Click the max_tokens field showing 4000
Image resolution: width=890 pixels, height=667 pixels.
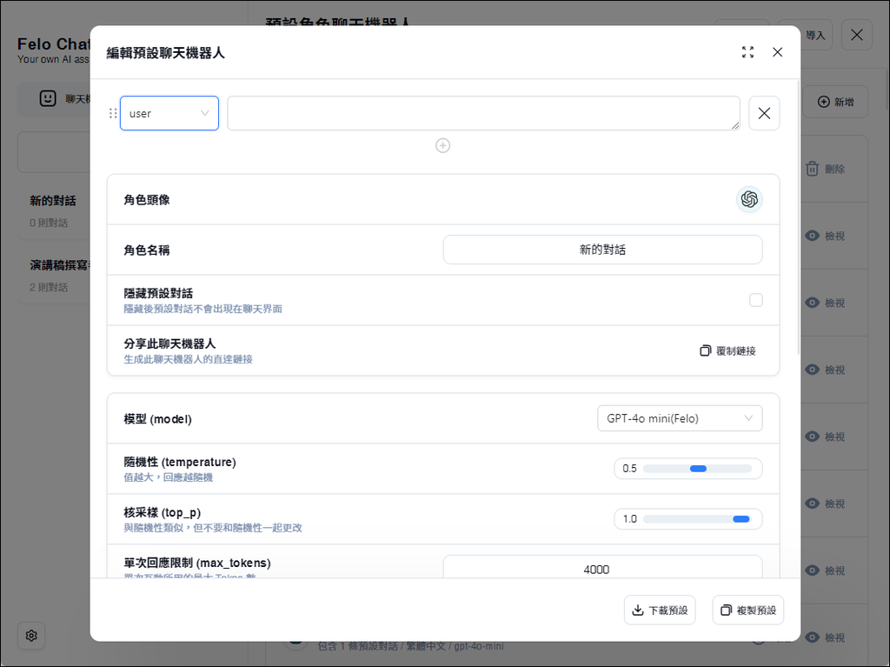602,568
